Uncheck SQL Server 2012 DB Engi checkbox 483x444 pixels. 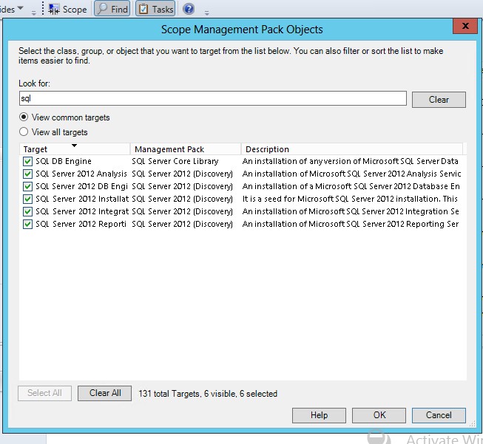[x=27, y=186]
